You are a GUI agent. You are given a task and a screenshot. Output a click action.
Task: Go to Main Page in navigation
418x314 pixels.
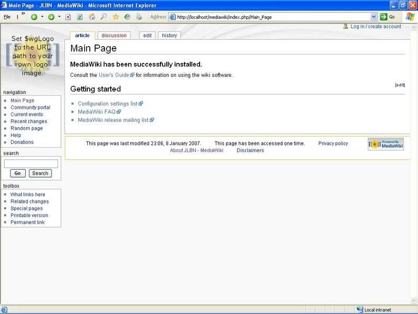(x=22, y=100)
